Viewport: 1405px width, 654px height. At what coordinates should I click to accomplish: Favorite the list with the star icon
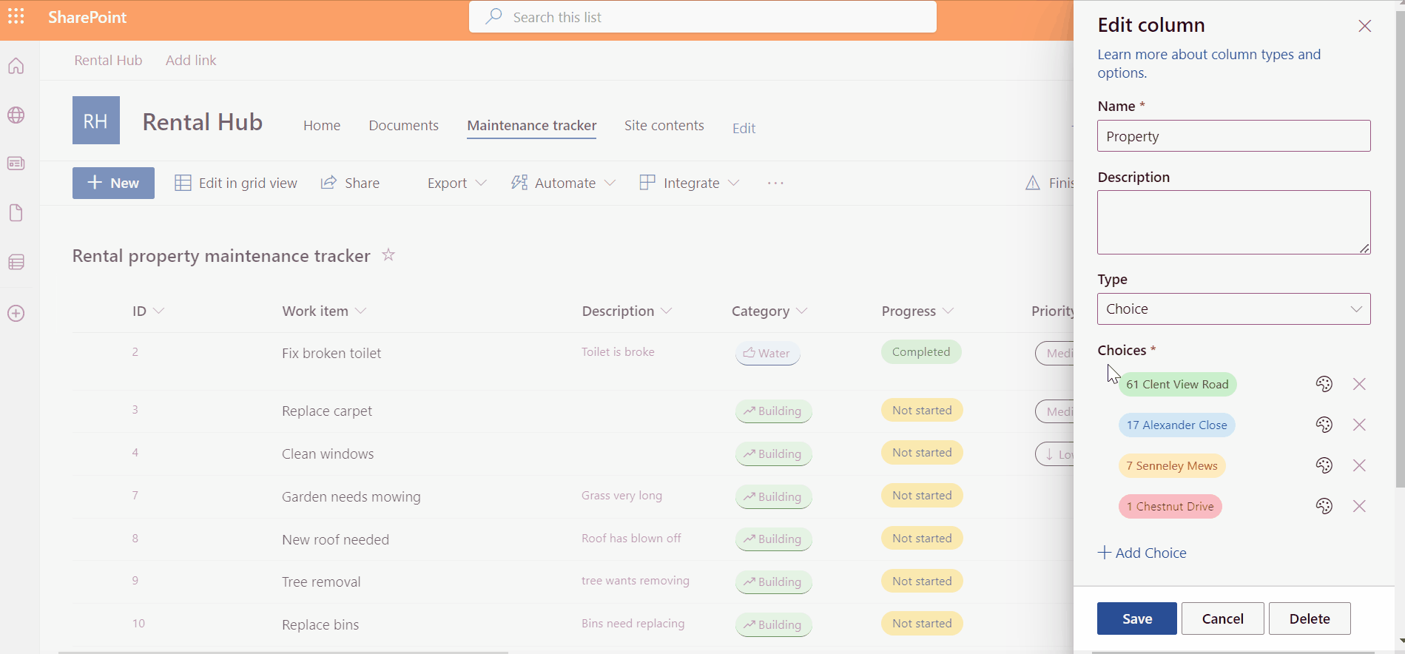coord(388,255)
